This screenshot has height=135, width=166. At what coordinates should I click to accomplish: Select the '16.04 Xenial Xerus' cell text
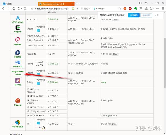[x=35, y=116]
